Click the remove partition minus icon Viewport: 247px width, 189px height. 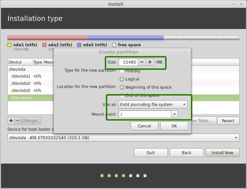pos(18,121)
